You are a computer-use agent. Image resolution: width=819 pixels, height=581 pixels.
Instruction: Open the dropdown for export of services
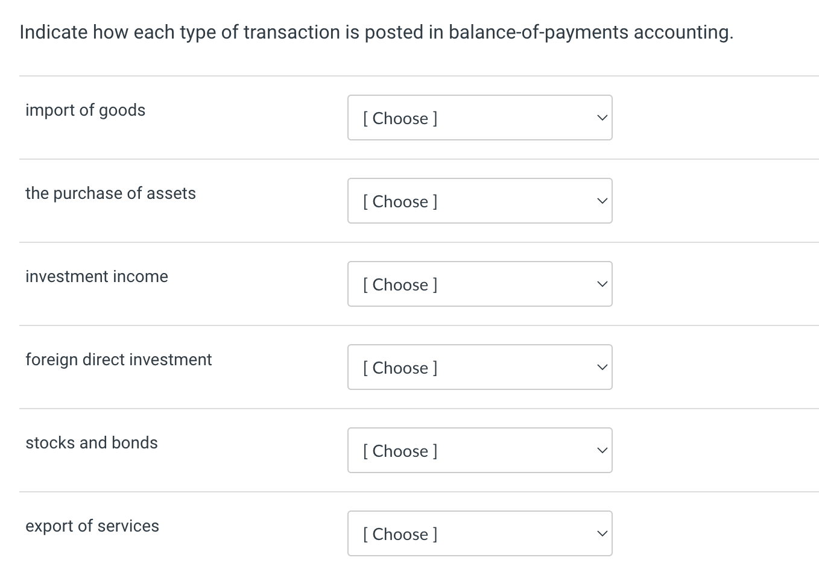[x=479, y=533]
